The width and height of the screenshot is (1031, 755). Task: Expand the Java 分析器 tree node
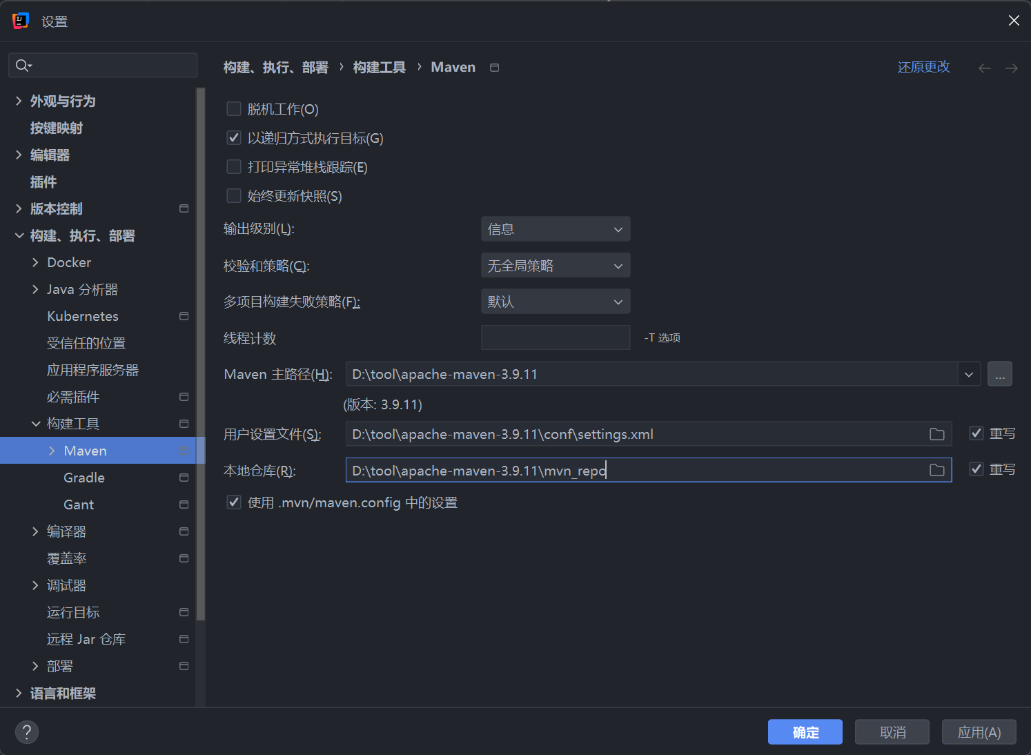click(35, 289)
